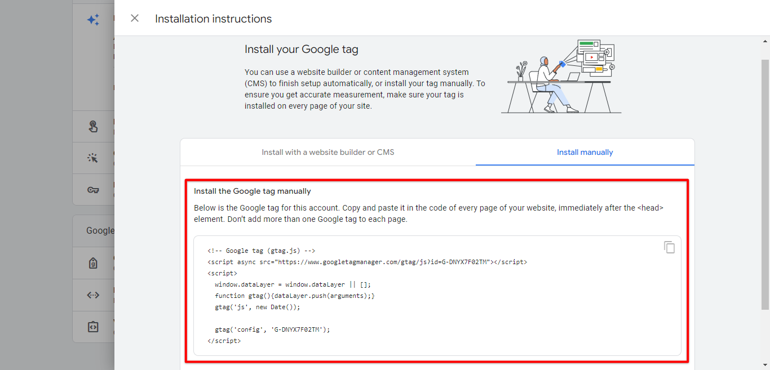Click the cursor click events icon
The height and width of the screenshot is (370, 770).
[93, 158]
